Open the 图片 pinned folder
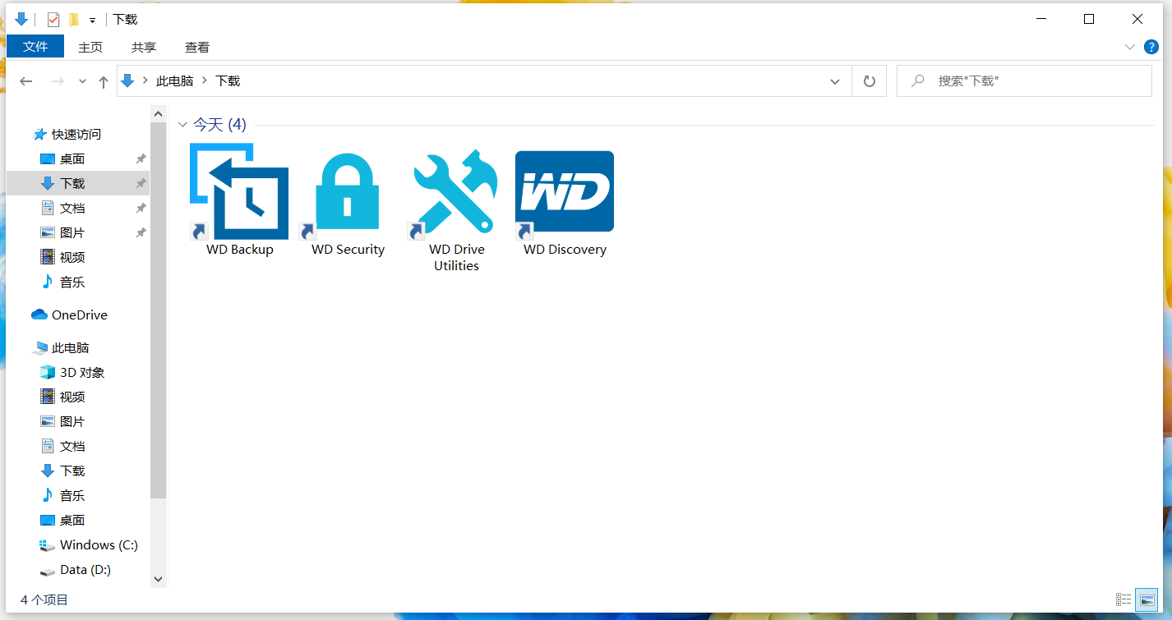This screenshot has height=620, width=1172. pyautogui.click(x=71, y=232)
